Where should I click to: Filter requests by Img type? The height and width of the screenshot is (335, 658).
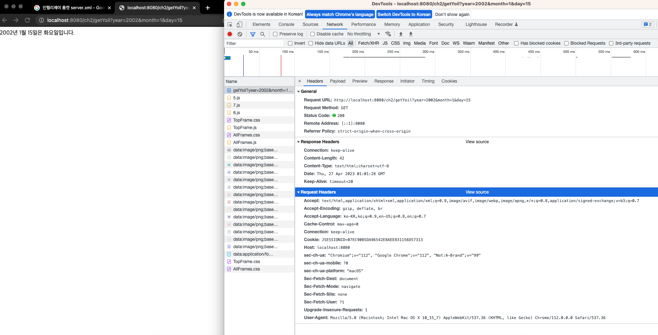407,43
